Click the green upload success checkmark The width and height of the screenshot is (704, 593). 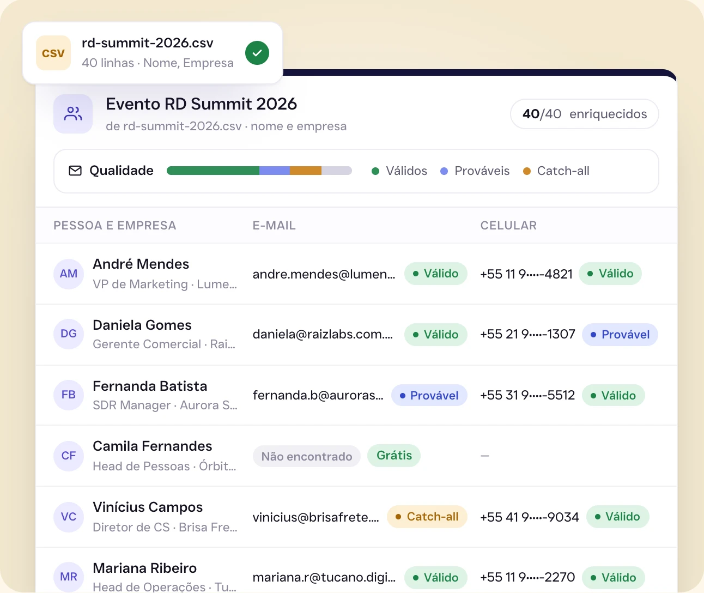pyautogui.click(x=257, y=53)
